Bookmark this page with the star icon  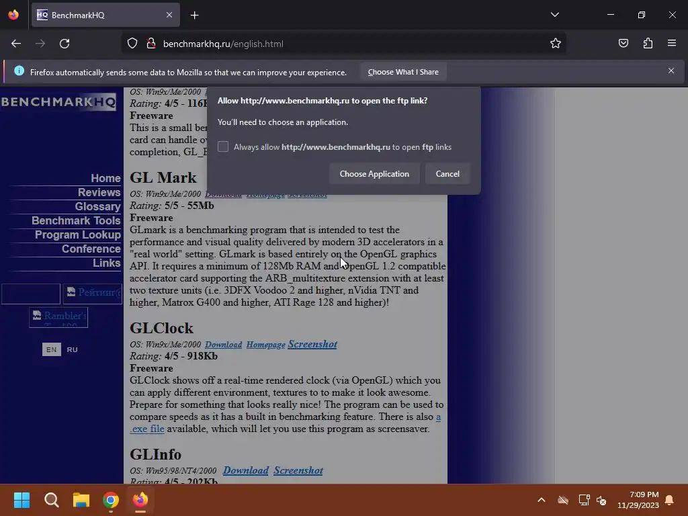pos(556,44)
